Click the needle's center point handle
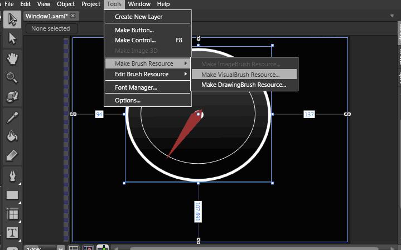 pos(198,114)
